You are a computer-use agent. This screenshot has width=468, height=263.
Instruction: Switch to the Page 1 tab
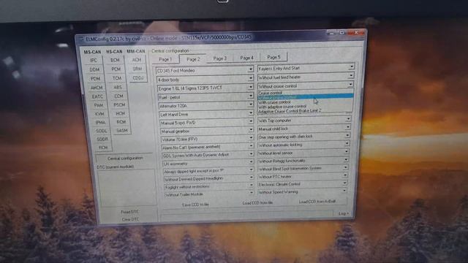pos(165,59)
